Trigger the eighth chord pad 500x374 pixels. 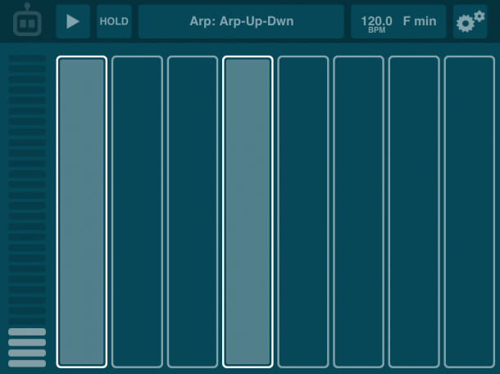[x=470, y=212]
